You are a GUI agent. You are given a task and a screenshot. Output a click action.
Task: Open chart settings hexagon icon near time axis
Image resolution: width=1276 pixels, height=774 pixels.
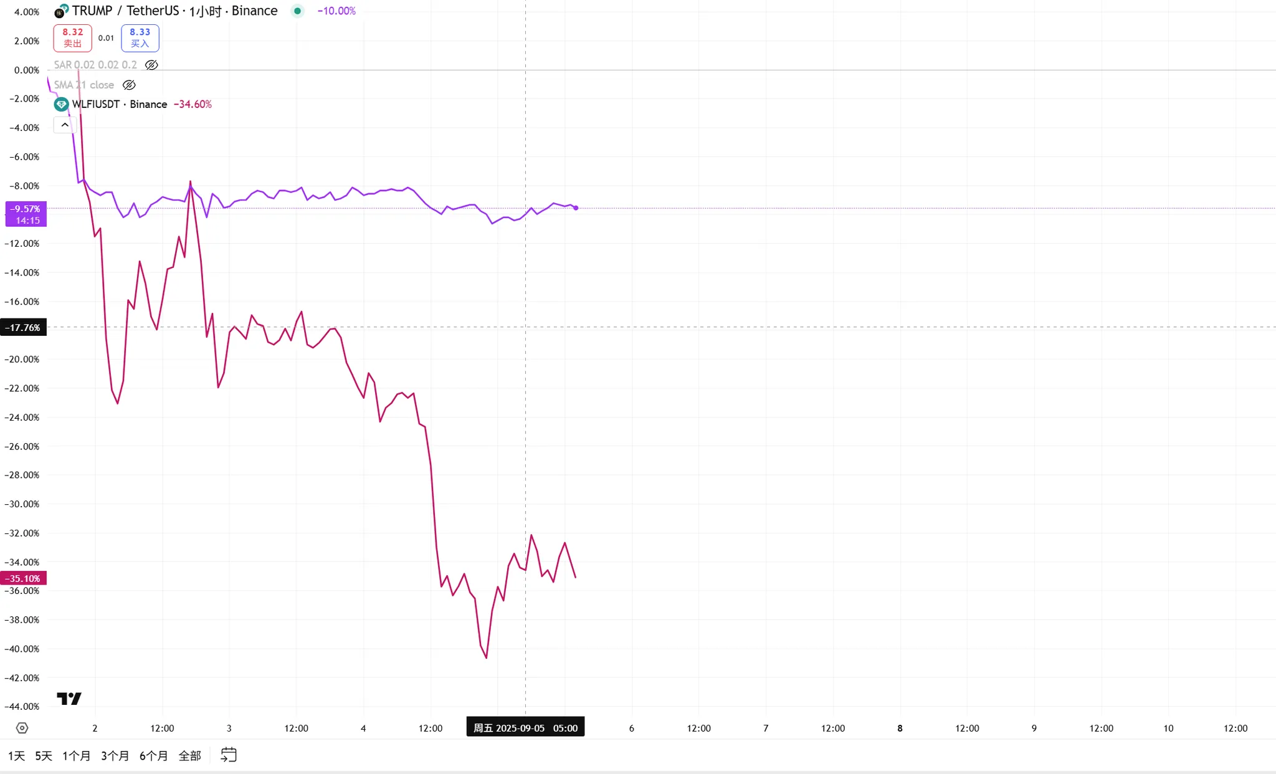click(x=22, y=728)
